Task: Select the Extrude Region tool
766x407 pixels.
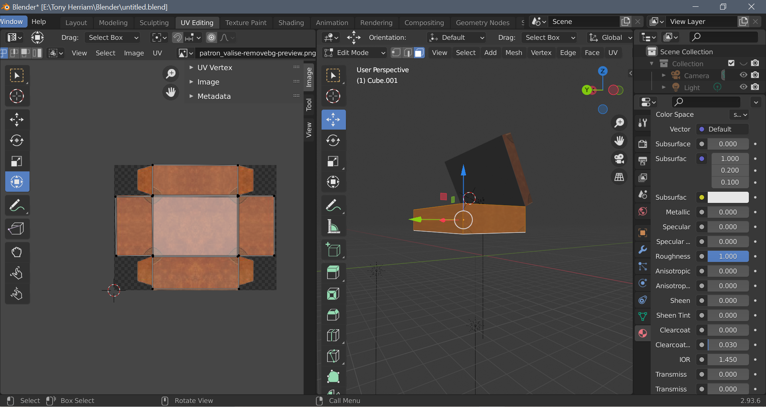Action: coord(333,273)
